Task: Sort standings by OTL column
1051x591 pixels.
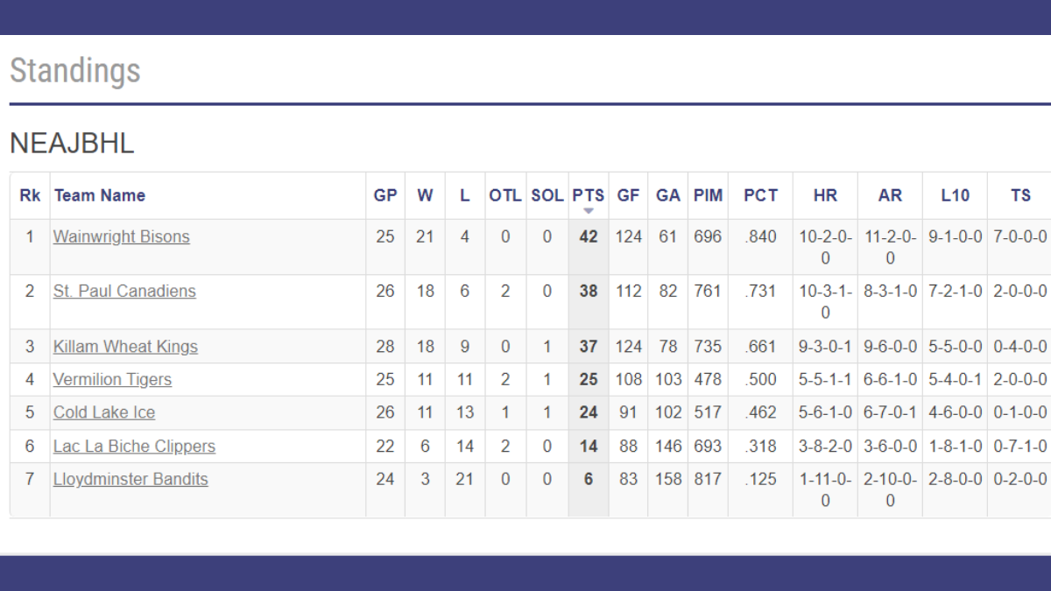Action: coord(505,195)
